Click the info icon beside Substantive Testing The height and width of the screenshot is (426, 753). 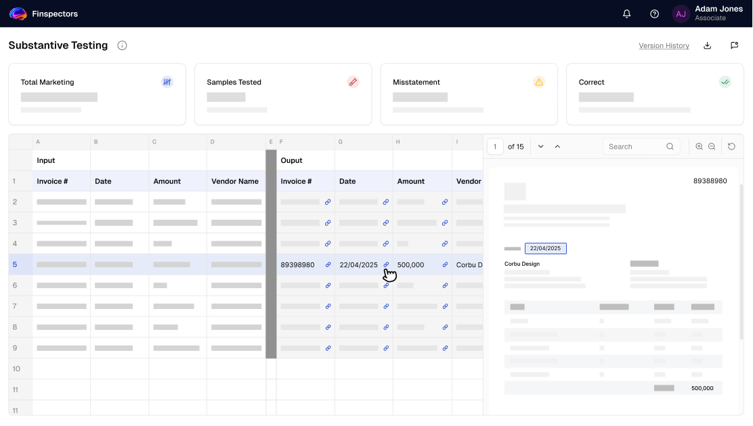tap(122, 45)
